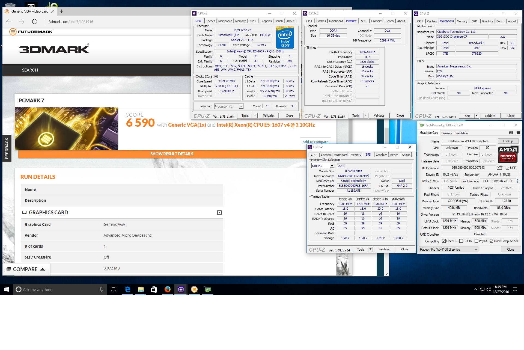This screenshot has height=350, width=524.
Task: Toggle DirectCompute 5.0 checkbox
Action: [x=491, y=241]
